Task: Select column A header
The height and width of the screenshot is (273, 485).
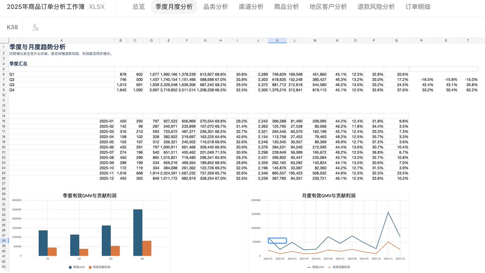Action: pos(61,40)
